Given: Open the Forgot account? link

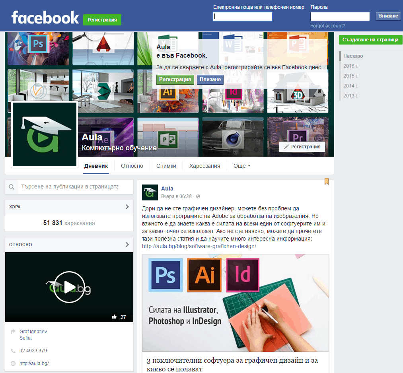Looking at the screenshot, I should pyautogui.click(x=327, y=26).
